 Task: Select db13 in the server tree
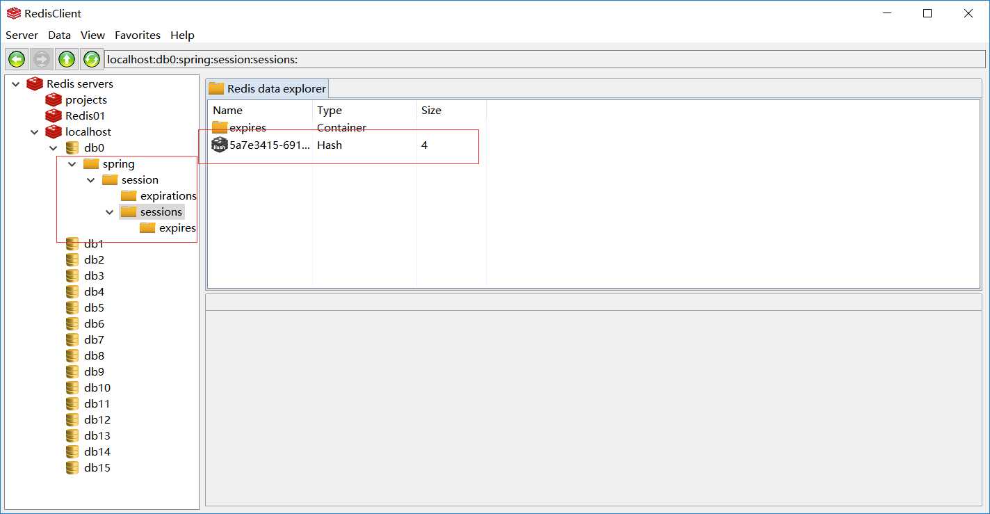97,435
